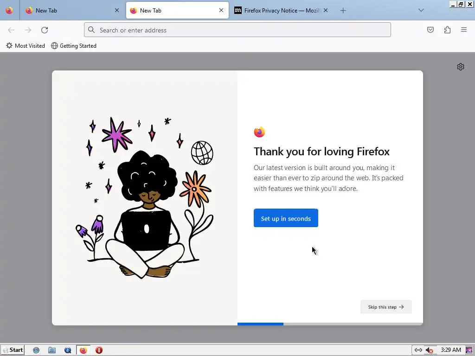Expand the list all tabs dropdown

point(421,10)
